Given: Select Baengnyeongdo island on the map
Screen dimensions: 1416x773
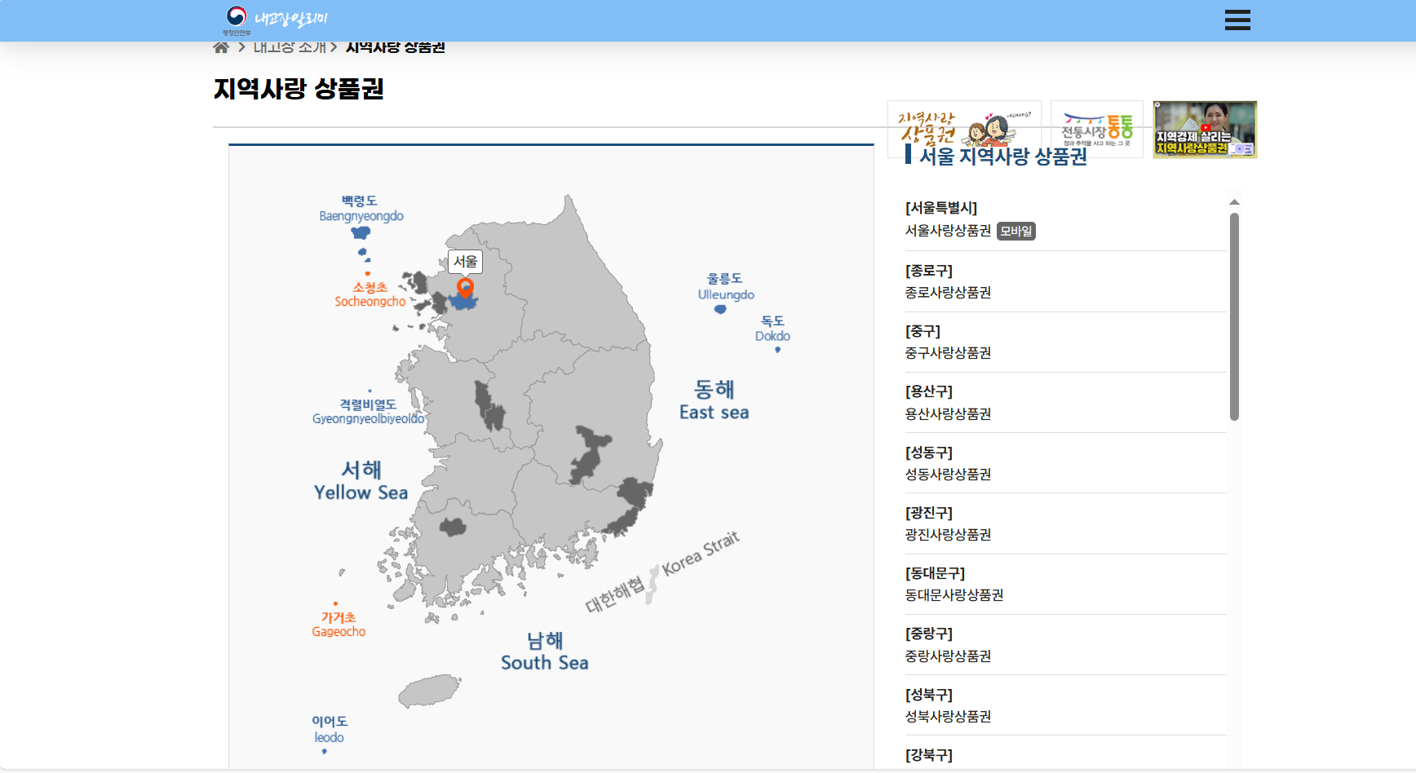Looking at the screenshot, I should click(361, 232).
